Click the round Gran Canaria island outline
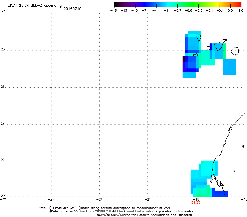247x217 pixels. pos(235,51)
